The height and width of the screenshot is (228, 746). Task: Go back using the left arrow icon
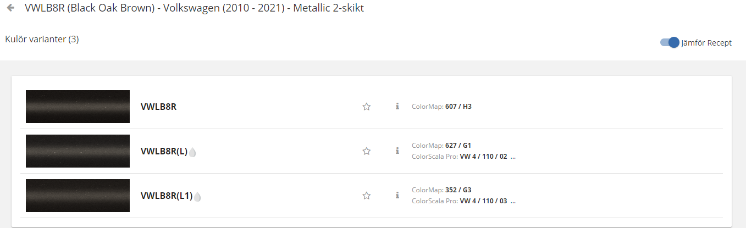click(10, 8)
